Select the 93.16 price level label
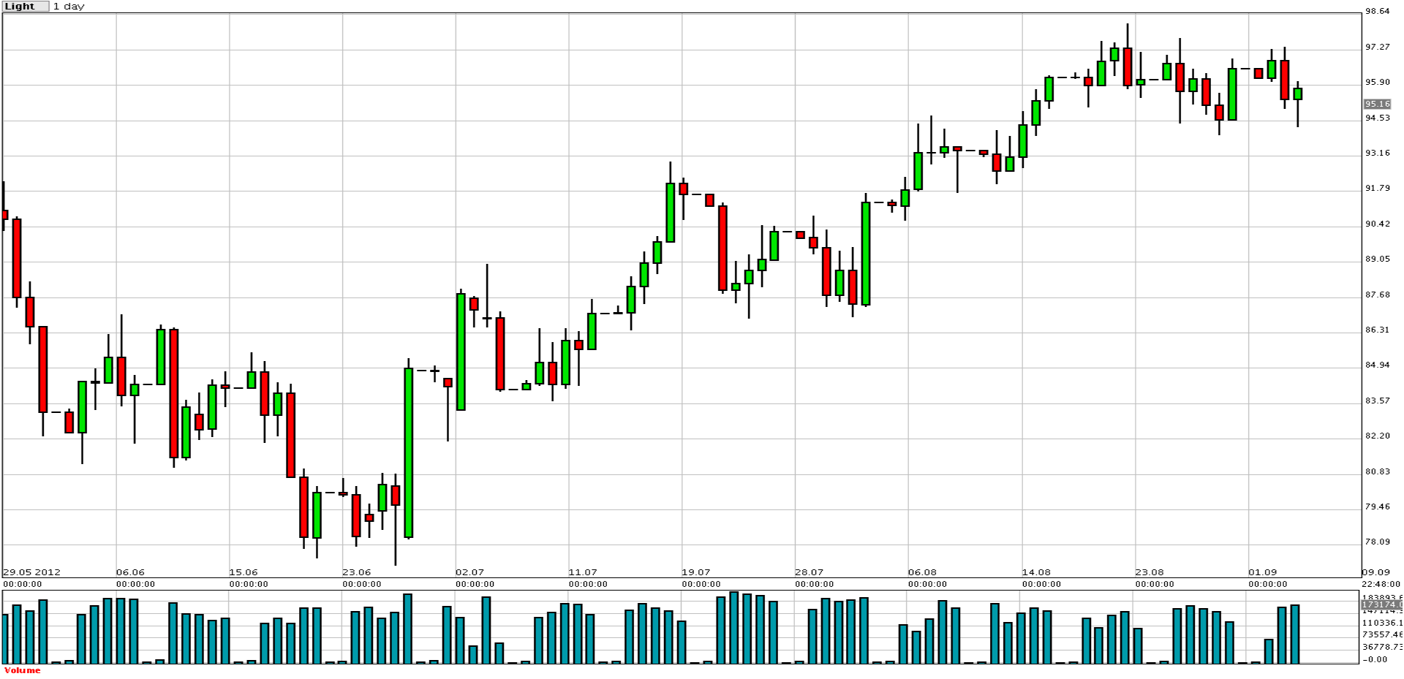 coord(1378,153)
